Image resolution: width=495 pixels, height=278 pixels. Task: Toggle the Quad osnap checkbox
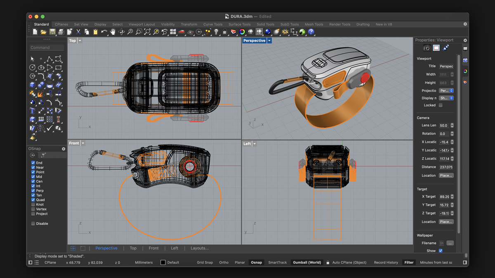(33, 200)
